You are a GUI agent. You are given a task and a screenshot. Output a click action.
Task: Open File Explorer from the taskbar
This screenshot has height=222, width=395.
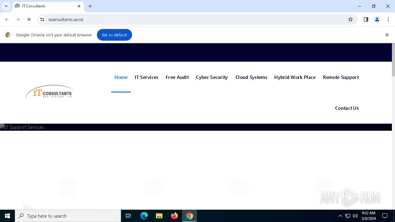[159, 216]
